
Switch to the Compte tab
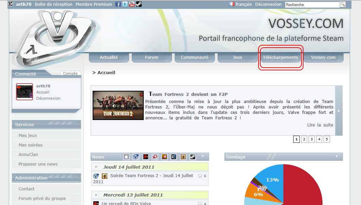(70, 73)
